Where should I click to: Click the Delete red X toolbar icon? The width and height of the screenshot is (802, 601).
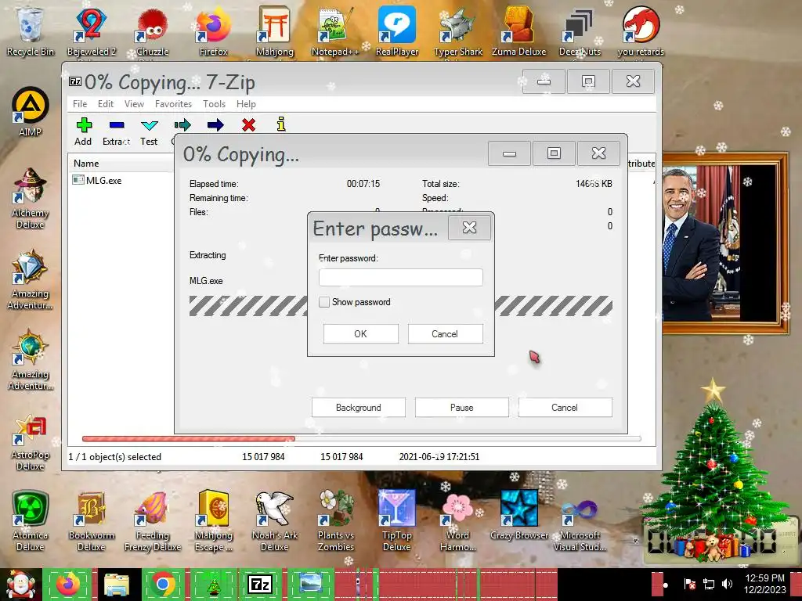[x=248, y=124]
